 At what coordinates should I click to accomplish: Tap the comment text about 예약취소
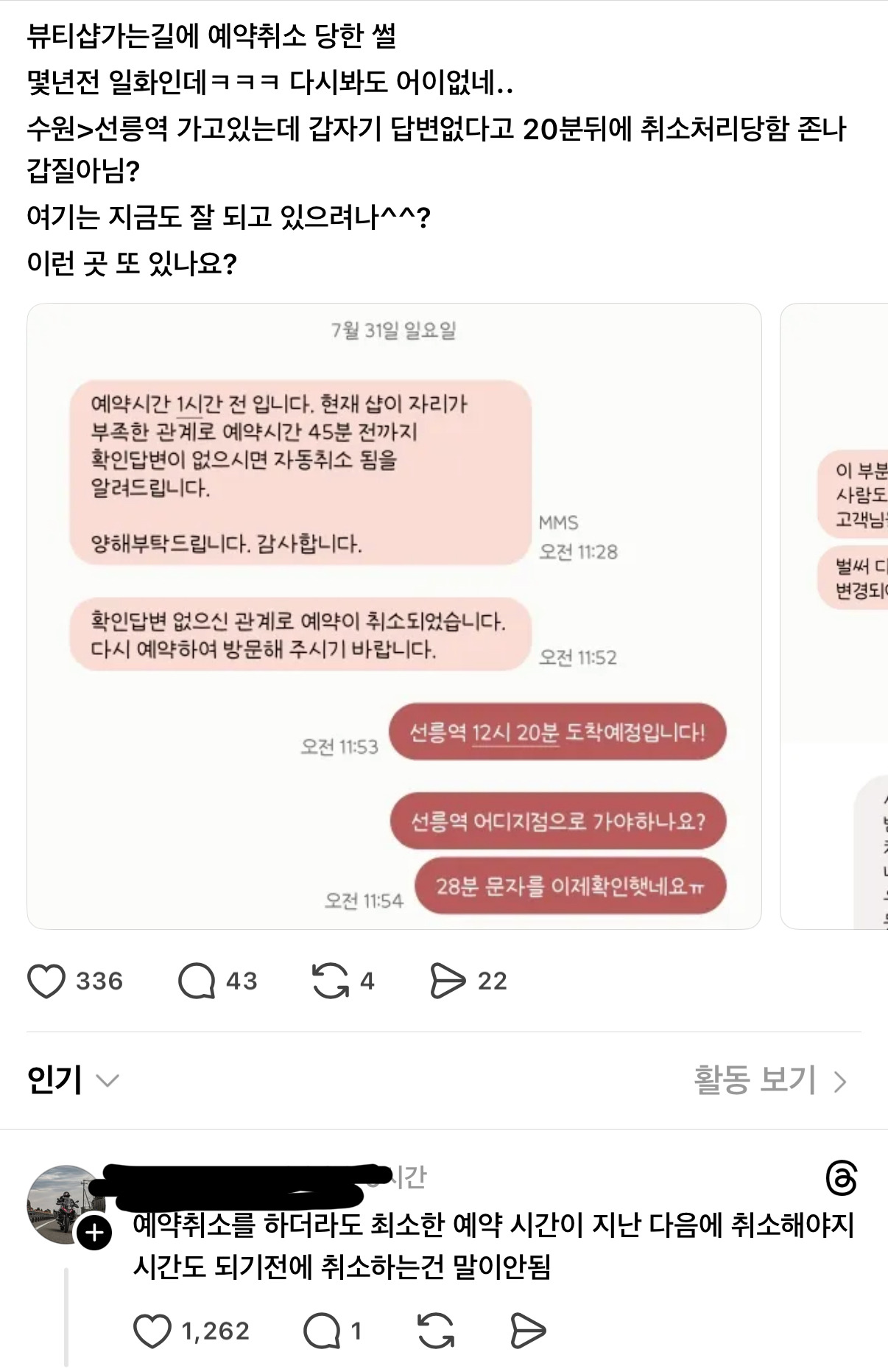click(x=493, y=1245)
